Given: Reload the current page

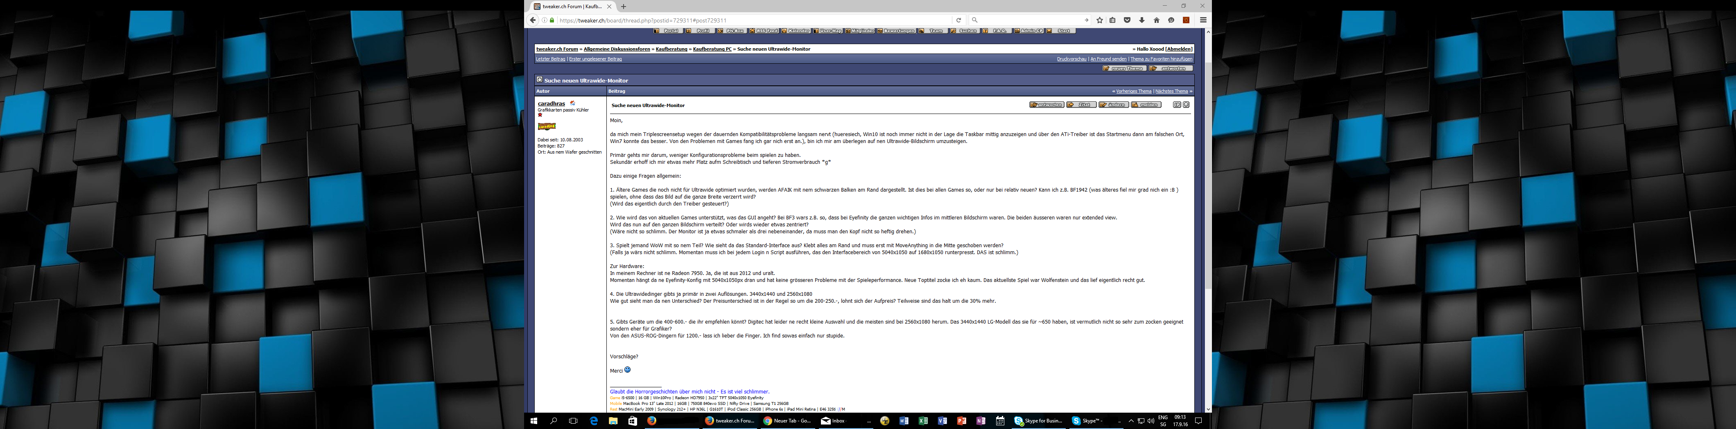Looking at the screenshot, I should [x=958, y=20].
